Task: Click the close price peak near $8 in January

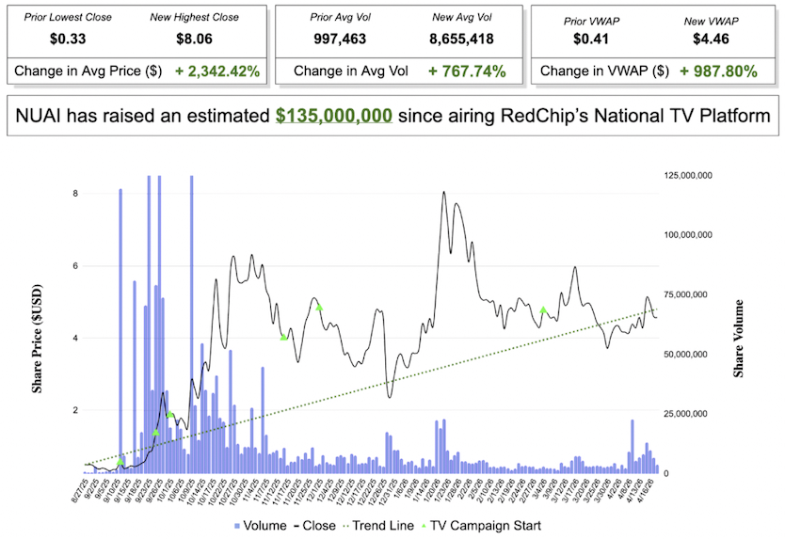Action: pyautogui.click(x=443, y=192)
